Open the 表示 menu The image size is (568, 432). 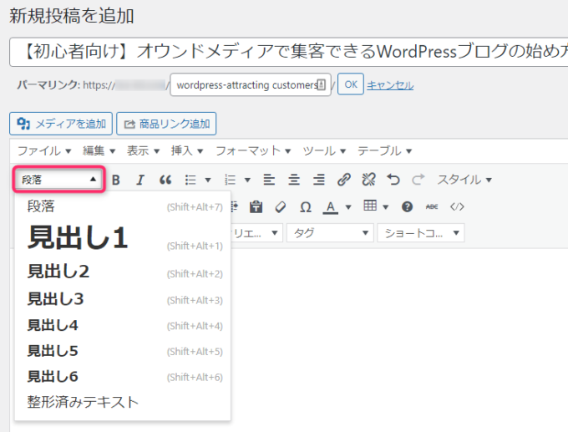click(x=143, y=150)
